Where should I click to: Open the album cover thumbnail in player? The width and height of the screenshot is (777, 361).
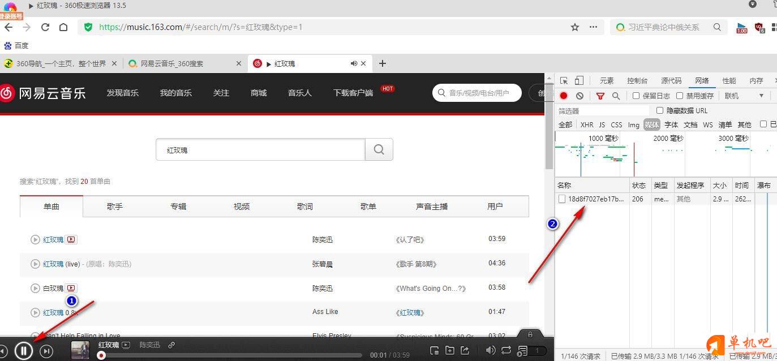(80, 350)
